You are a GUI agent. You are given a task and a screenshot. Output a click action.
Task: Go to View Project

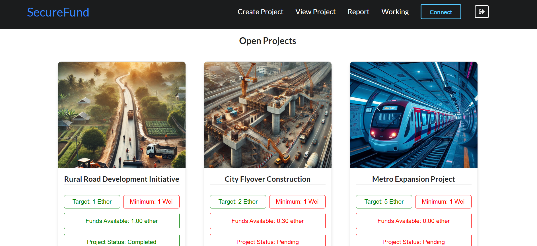(x=315, y=12)
